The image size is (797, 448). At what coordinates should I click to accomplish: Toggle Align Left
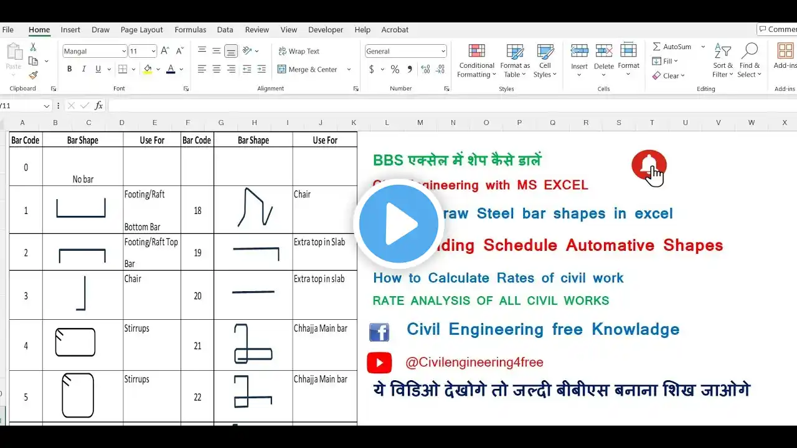202,69
